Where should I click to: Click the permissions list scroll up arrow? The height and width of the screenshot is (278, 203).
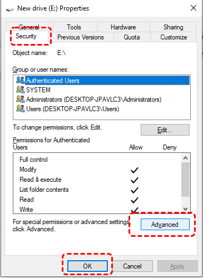click(x=185, y=158)
